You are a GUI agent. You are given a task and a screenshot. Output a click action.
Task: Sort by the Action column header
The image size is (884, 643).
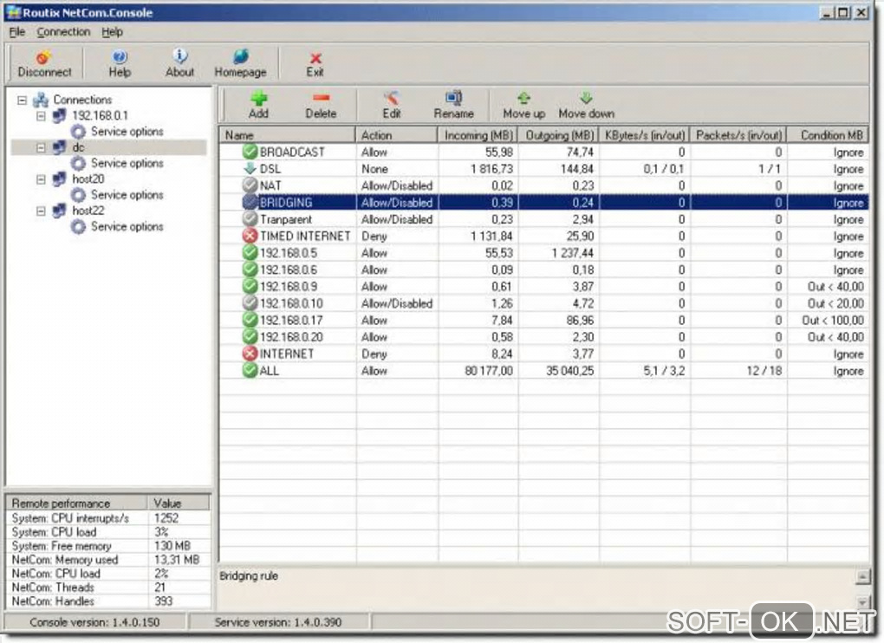tap(397, 135)
